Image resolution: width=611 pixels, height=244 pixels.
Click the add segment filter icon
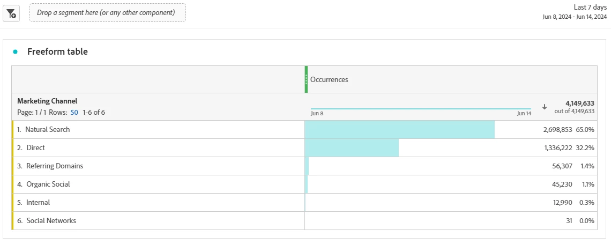pos(11,13)
